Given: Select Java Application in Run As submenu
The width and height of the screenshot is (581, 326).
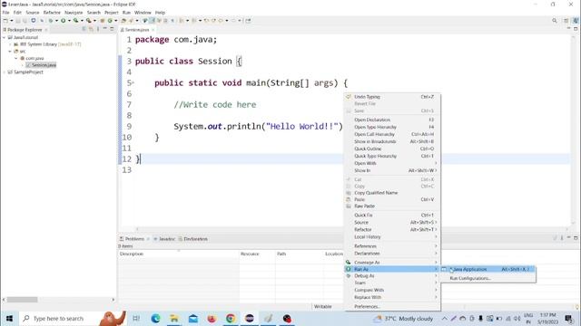Looking at the screenshot, I should [488, 269].
